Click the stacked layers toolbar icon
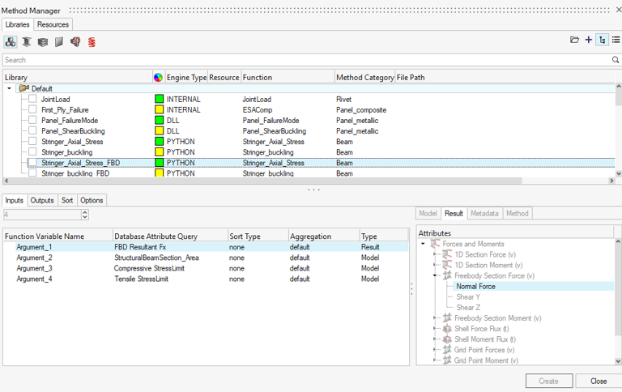The height and width of the screenshot is (392, 622). pos(43,41)
